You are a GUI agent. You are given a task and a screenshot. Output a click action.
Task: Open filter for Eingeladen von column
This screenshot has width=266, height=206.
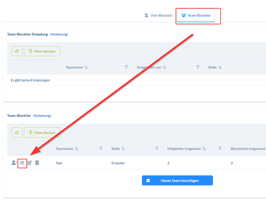(198, 67)
